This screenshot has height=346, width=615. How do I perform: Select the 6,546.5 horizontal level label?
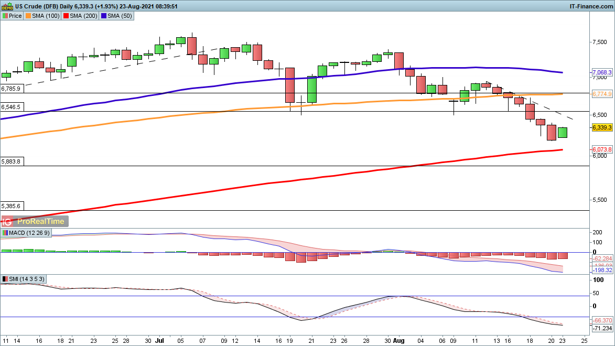(x=11, y=107)
